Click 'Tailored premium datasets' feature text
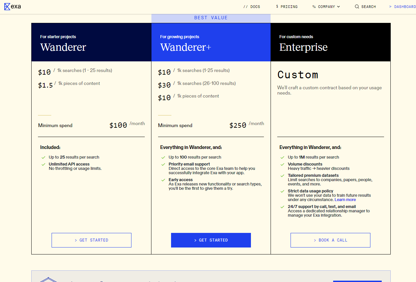Screen dimensions: 416x282 pyautogui.click(x=313, y=176)
